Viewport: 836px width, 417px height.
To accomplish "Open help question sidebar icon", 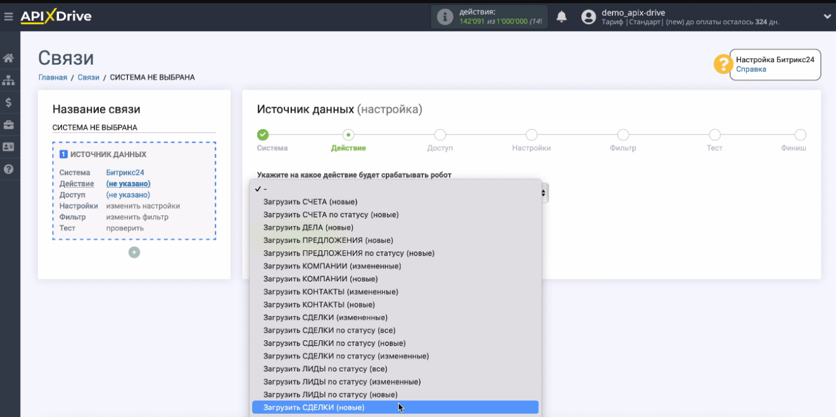I will point(9,169).
